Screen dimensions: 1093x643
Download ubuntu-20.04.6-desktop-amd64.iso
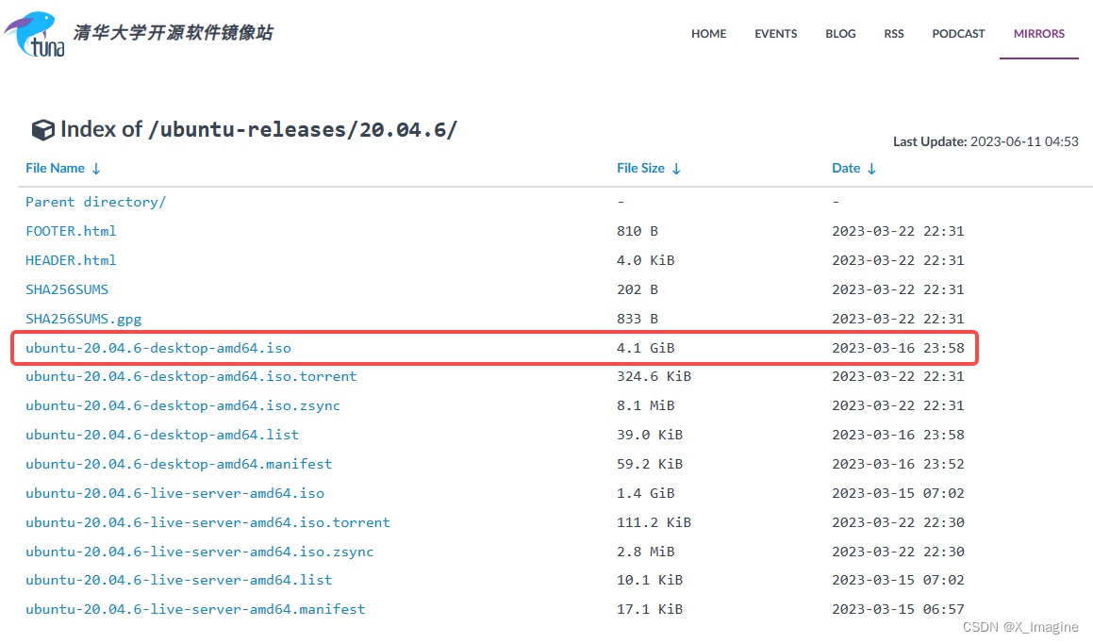[158, 348]
